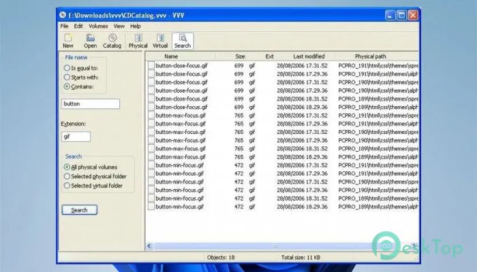This screenshot has width=477, height=272.
Task: Choose 'All physical volumes' search scope
Action: pyautogui.click(x=67, y=167)
